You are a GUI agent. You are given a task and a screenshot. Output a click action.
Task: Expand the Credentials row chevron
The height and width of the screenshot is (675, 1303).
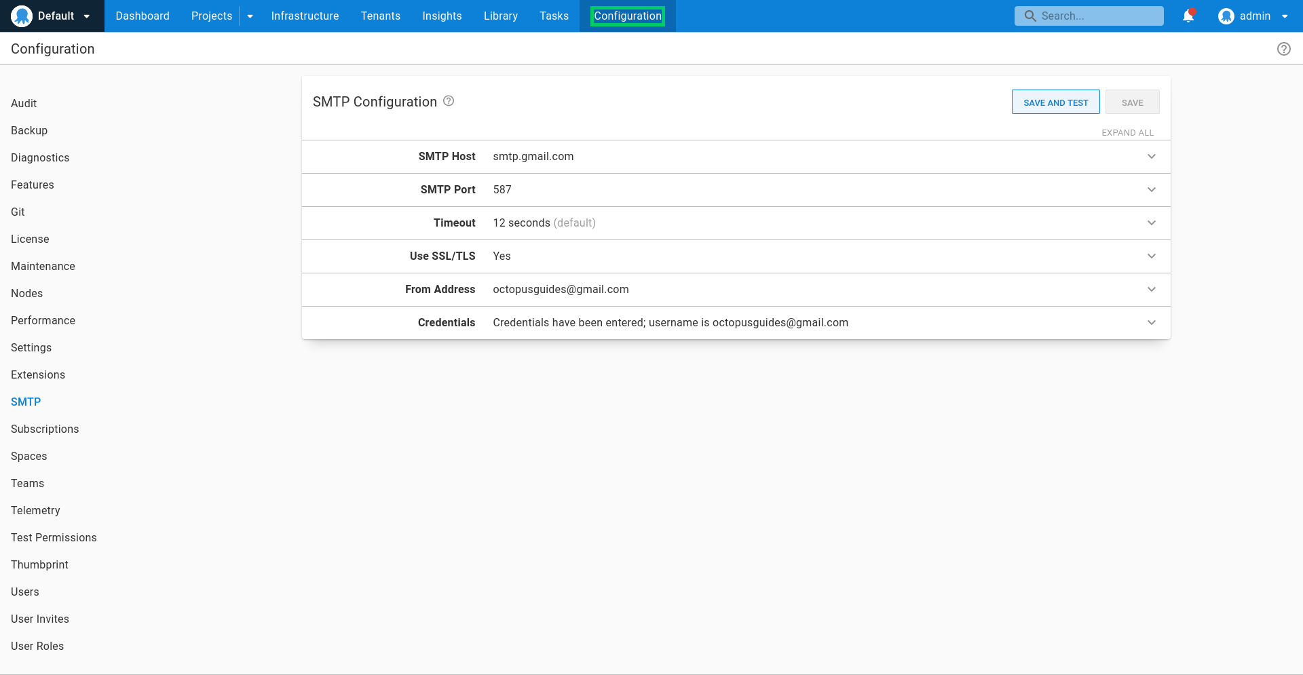point(1152,323)
